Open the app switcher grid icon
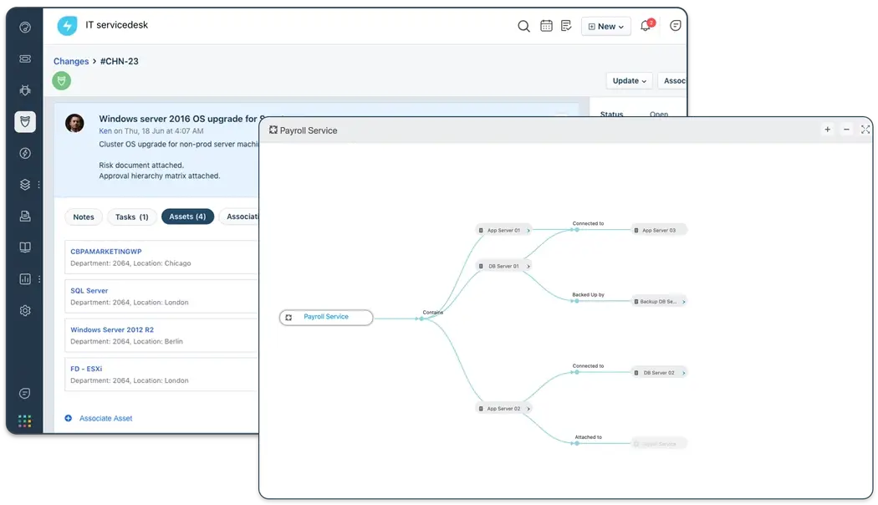 [x=25, y=421]
